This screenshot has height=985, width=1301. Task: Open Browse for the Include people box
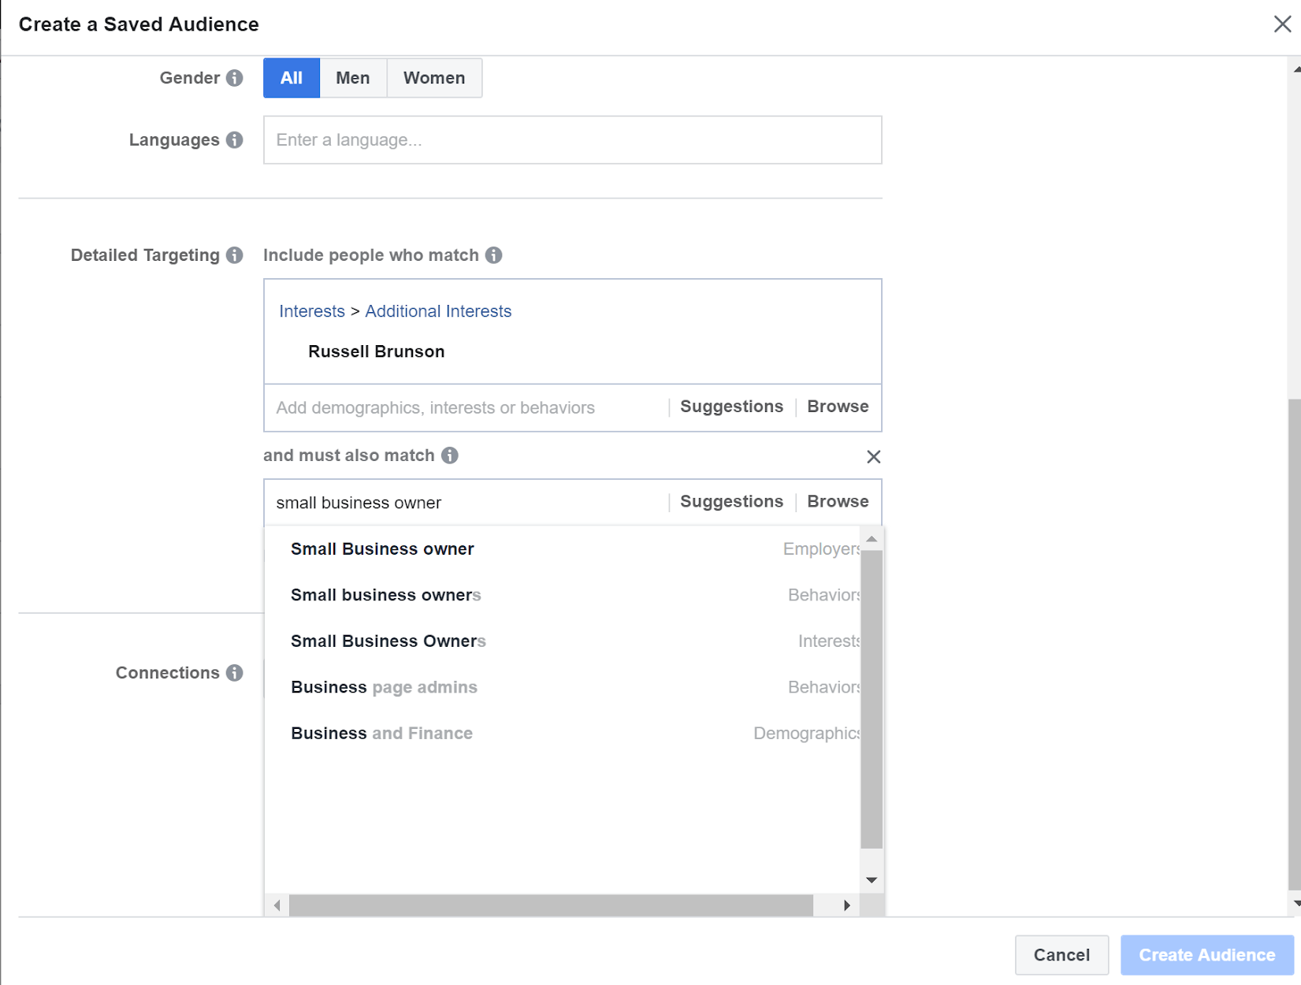pyautogui.click(x=838, y=407)
